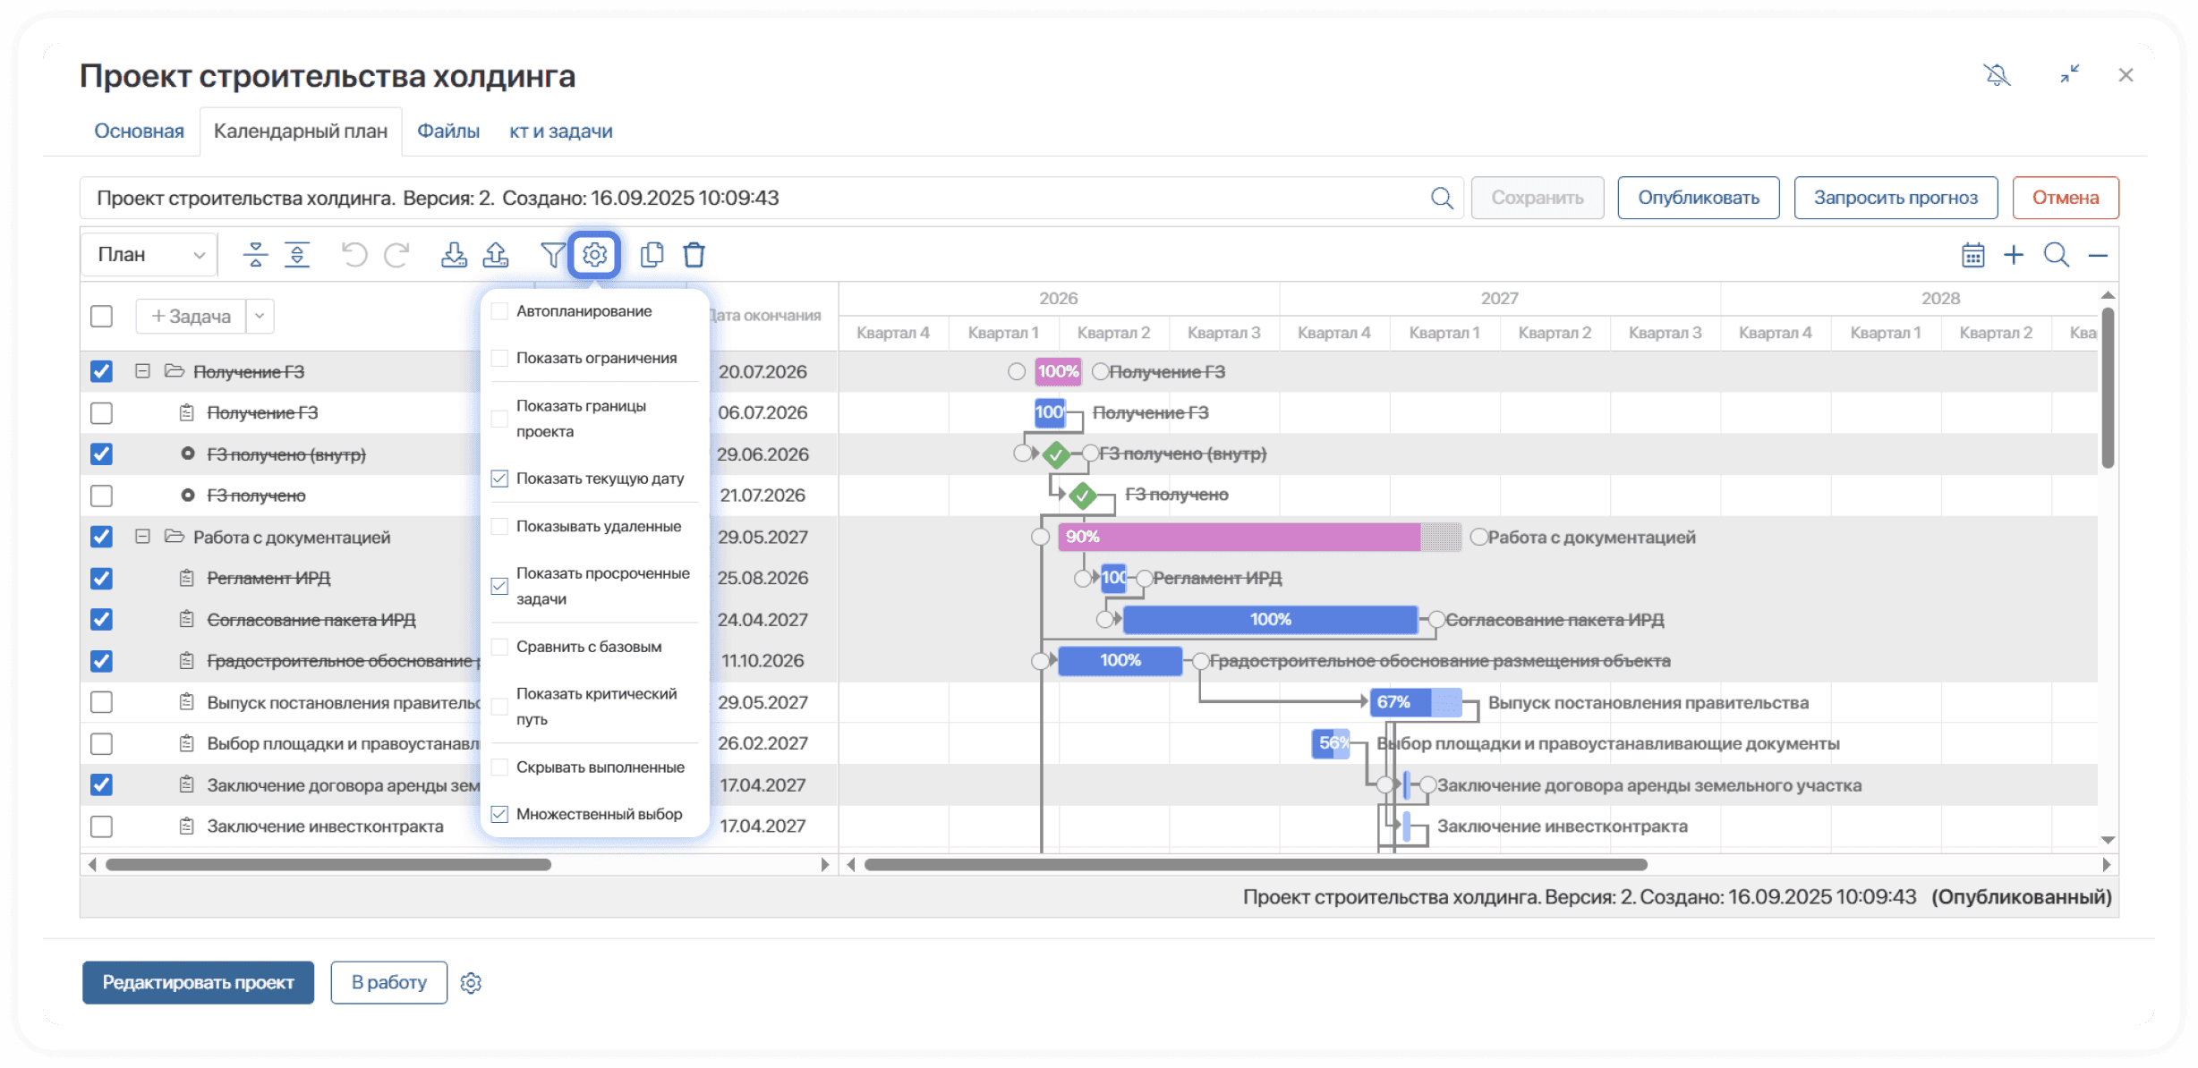Open the calendar icon in toolbar

pos(1972,255)
